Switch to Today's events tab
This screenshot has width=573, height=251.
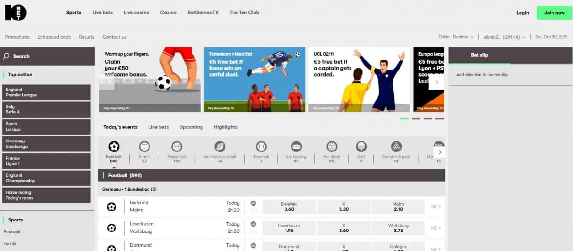coord(120,127)
